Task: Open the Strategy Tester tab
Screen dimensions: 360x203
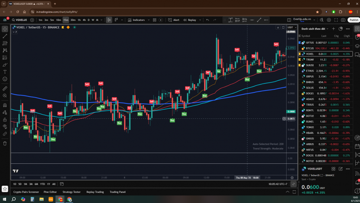Action: click(71, 192)
